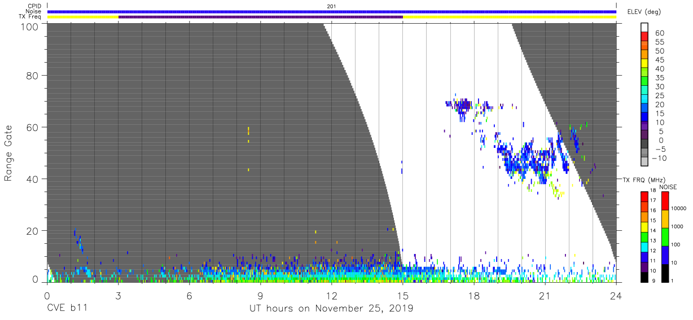Image resolution: width=693 pixels, height=320 pixels.
Task: Click the '14' label on the TX FRQ legend
Action: [x=653, y=230]
